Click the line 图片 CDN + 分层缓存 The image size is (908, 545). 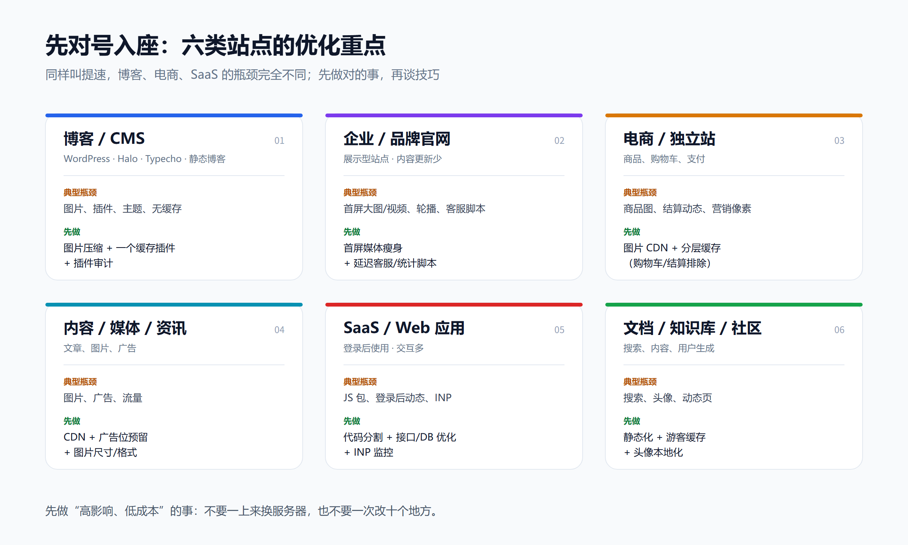(672, 248)
